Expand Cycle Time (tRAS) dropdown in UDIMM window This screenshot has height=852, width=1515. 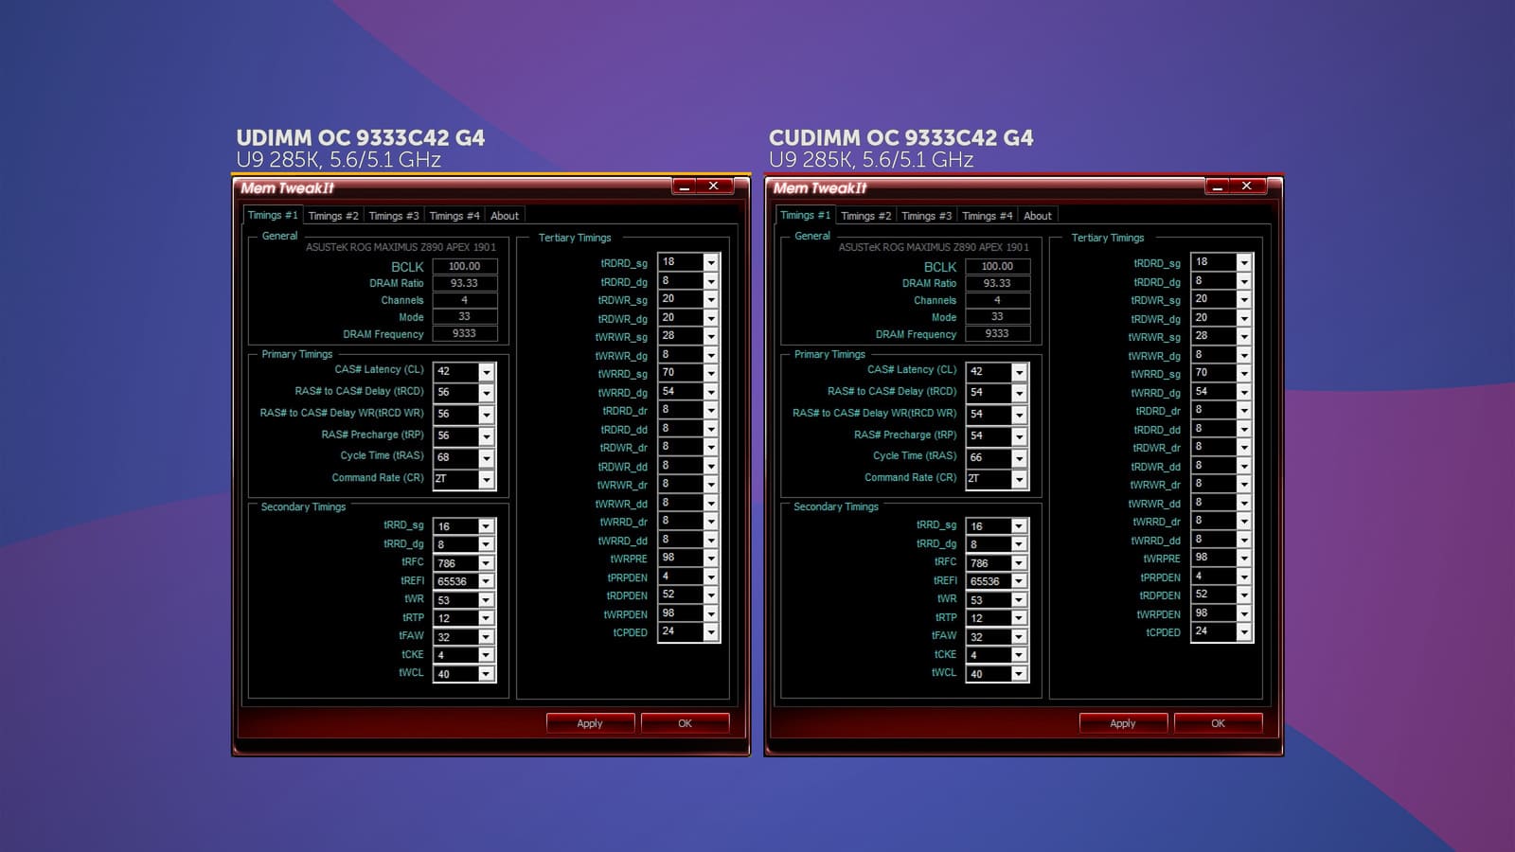pos(486,458)
